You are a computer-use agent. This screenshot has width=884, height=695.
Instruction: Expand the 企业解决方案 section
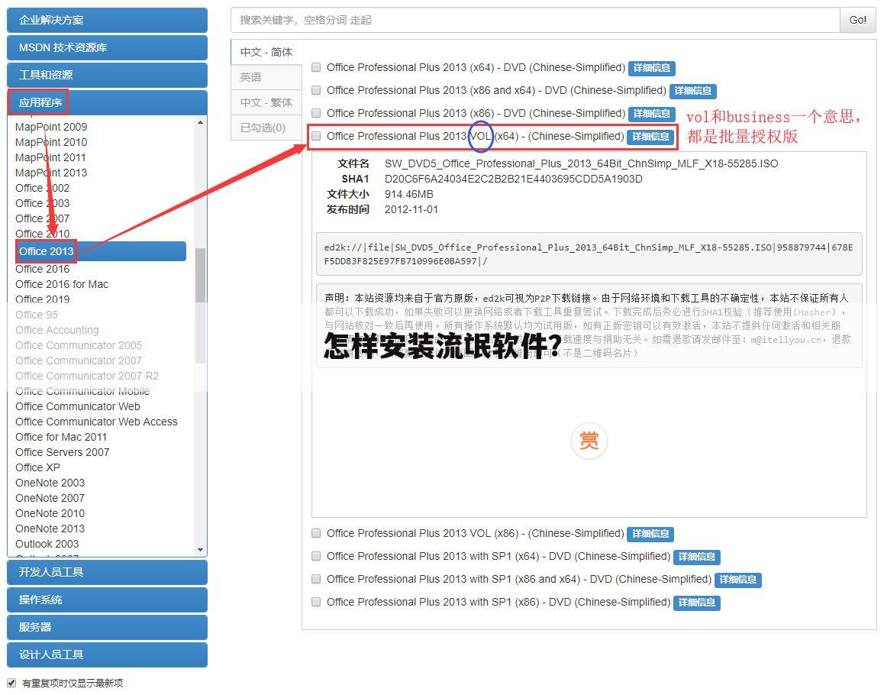pyautogui.click(x=107, y=21)
